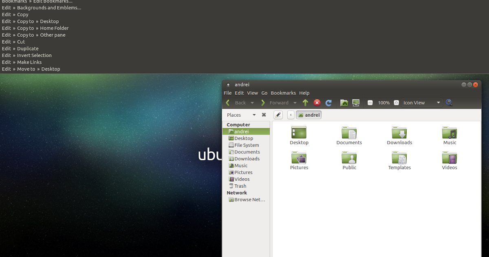Open the Desktop location via the toolbar icon
Viewport: 489px width, 257px height.
pos(355,102)
